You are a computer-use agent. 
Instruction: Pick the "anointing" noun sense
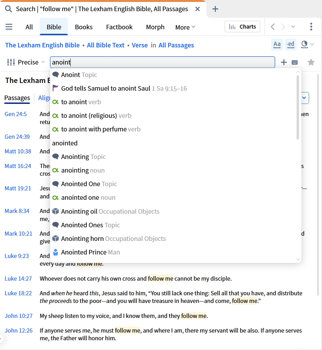[174, 170]
